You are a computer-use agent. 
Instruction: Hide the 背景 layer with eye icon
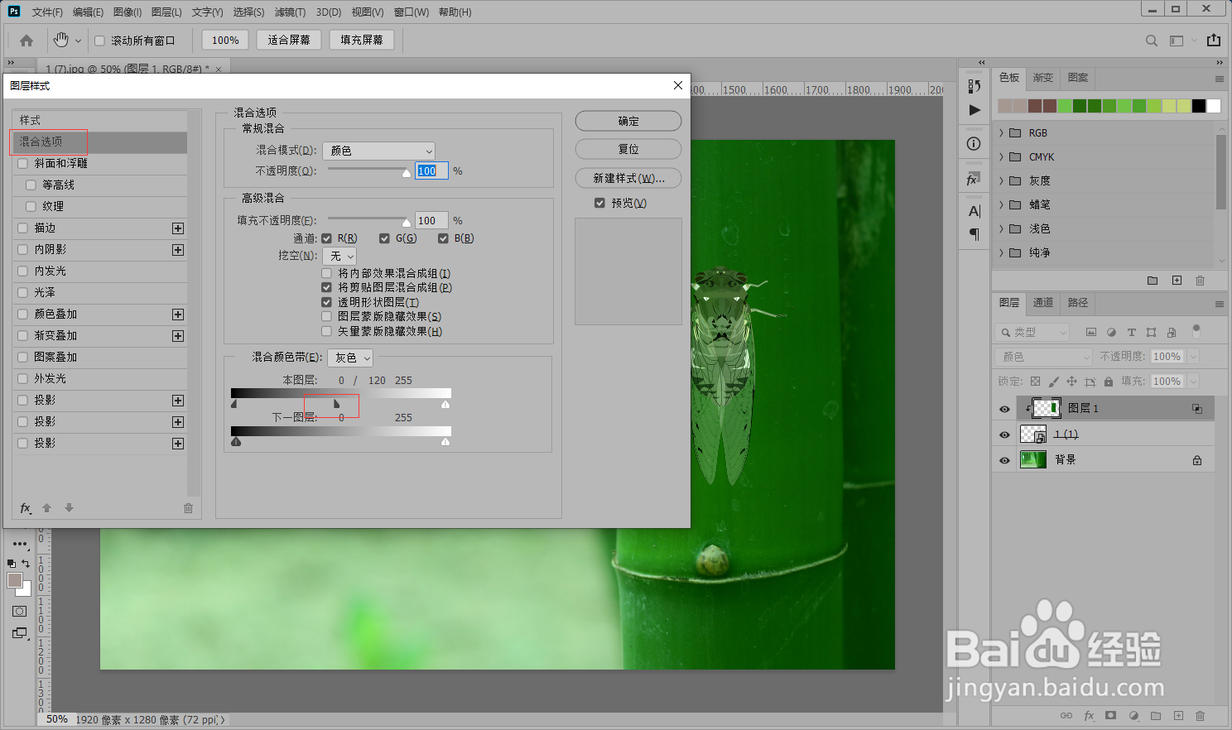coord(1004,460)
